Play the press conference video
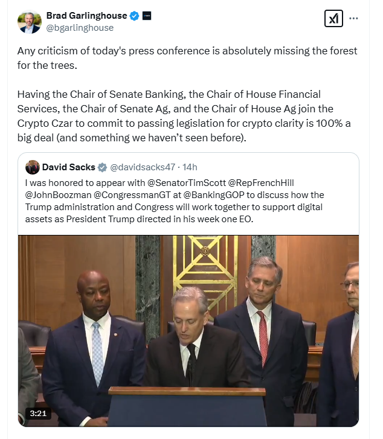Image resolution: width=383 pixels, height=439 pixels. pos(188,331)
